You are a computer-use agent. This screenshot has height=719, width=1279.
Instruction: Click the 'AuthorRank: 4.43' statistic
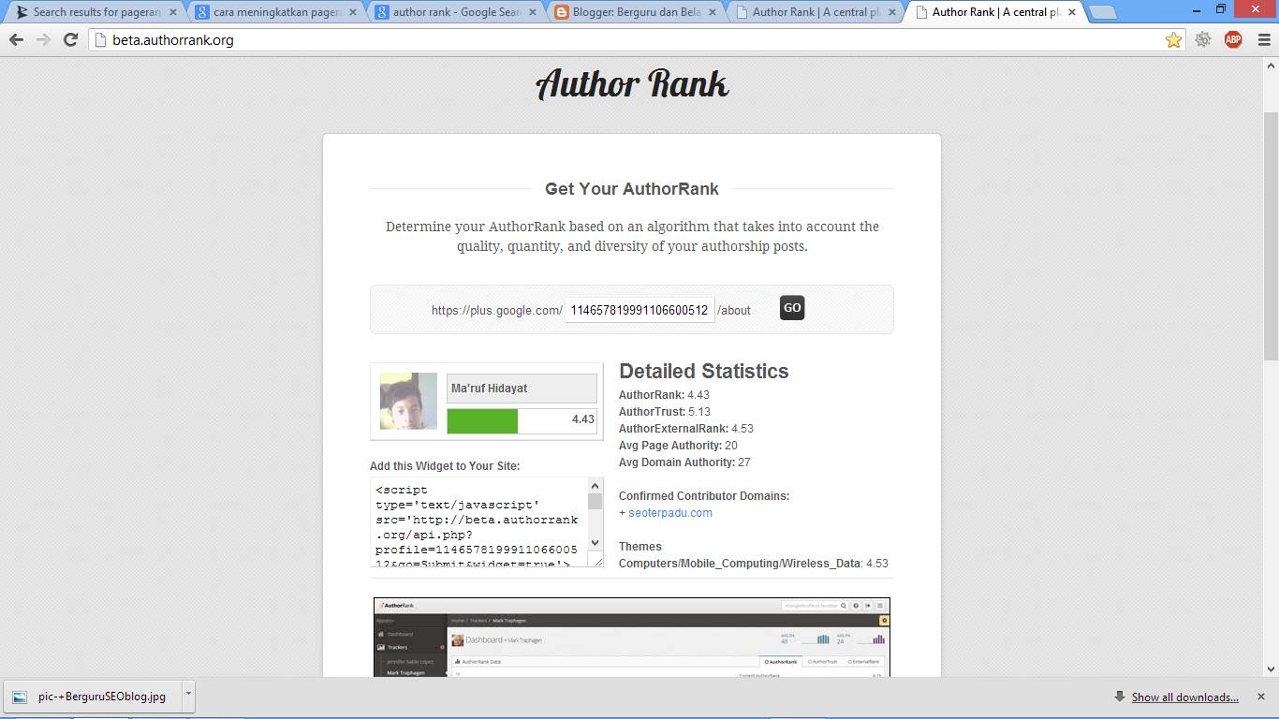[x=664, y=395]
